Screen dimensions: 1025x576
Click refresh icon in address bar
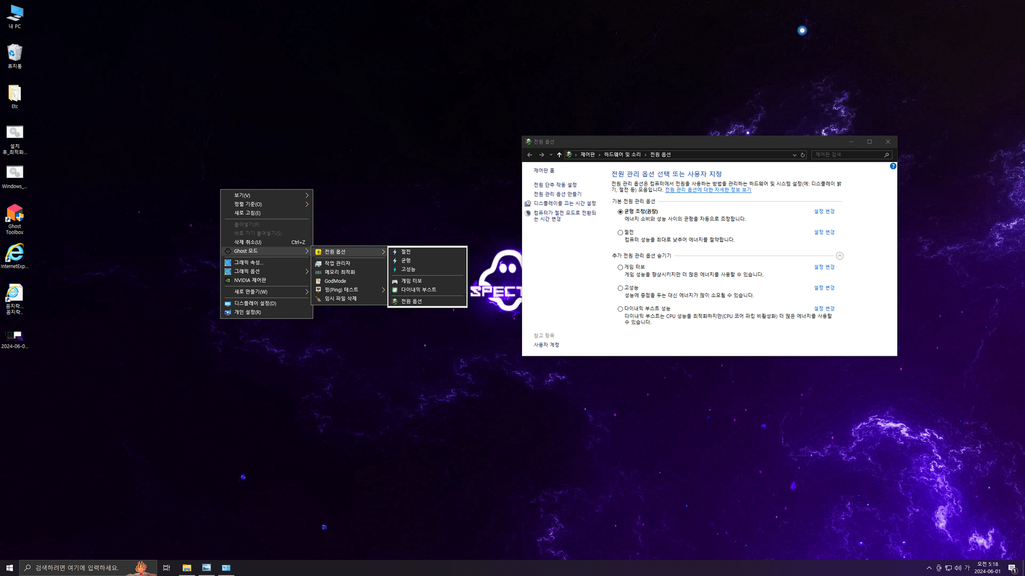[802, 155]
